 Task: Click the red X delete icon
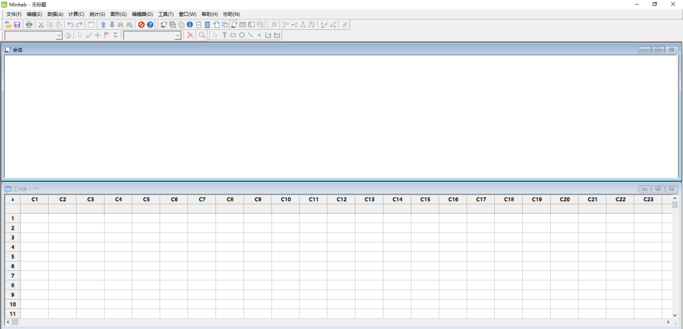(x=190, y=35)
